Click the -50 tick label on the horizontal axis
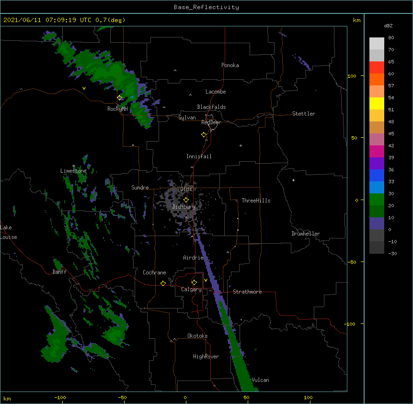The image size is (413, 404). [x=122, y=397]
